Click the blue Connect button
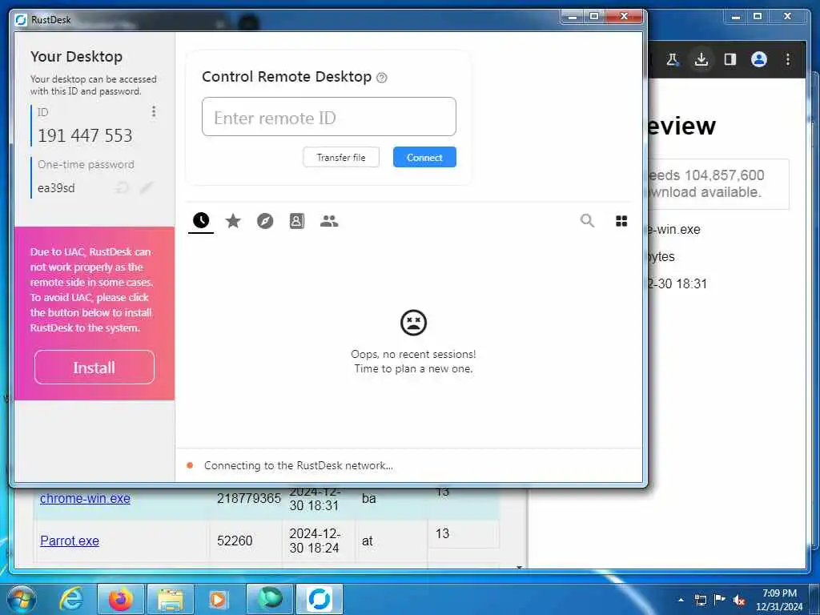Viewport: 820px width, 615px height. coord(424,157)
